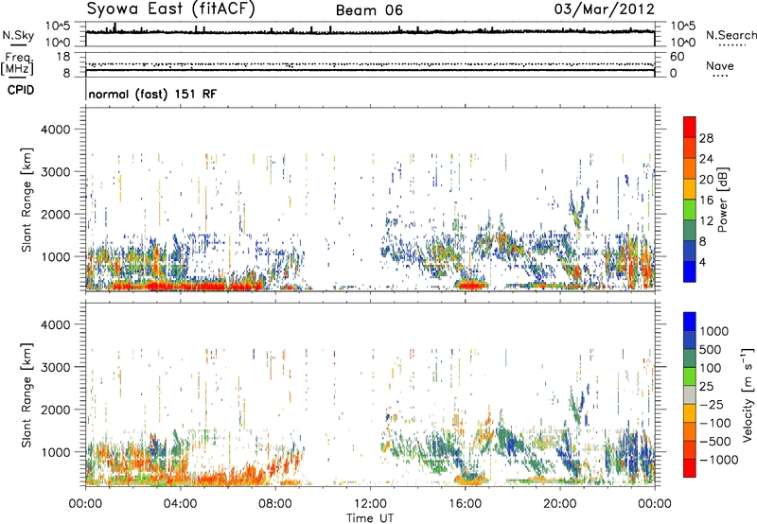The width and height of the screenshot is (757, 524).
Task: Click the 'Power [dB]' color bar label
Action: tap(723, 200)
